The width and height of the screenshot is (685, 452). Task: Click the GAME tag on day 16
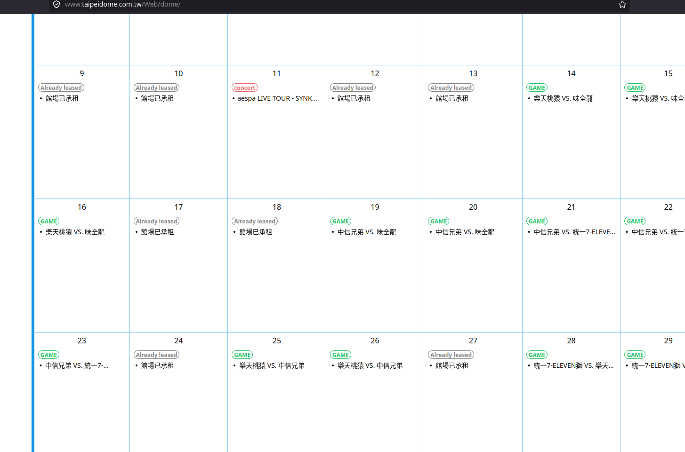[49, 221]
